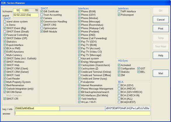
Task: Uncheck SICOM-Server checkbox
Action: click(x=5, y=92)
